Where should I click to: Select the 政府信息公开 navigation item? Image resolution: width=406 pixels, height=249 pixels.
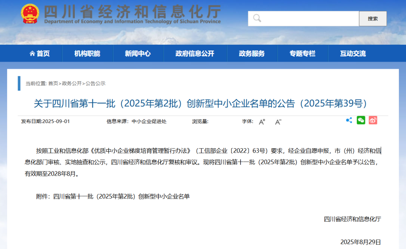point(195,53)
